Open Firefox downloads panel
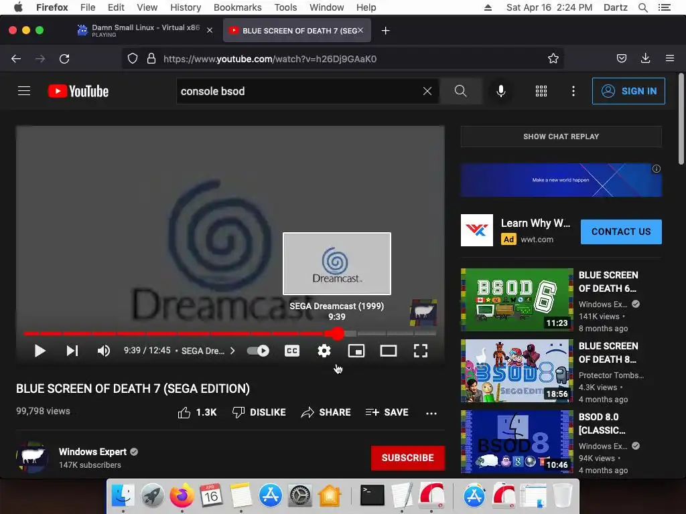 tap(645, 59)
